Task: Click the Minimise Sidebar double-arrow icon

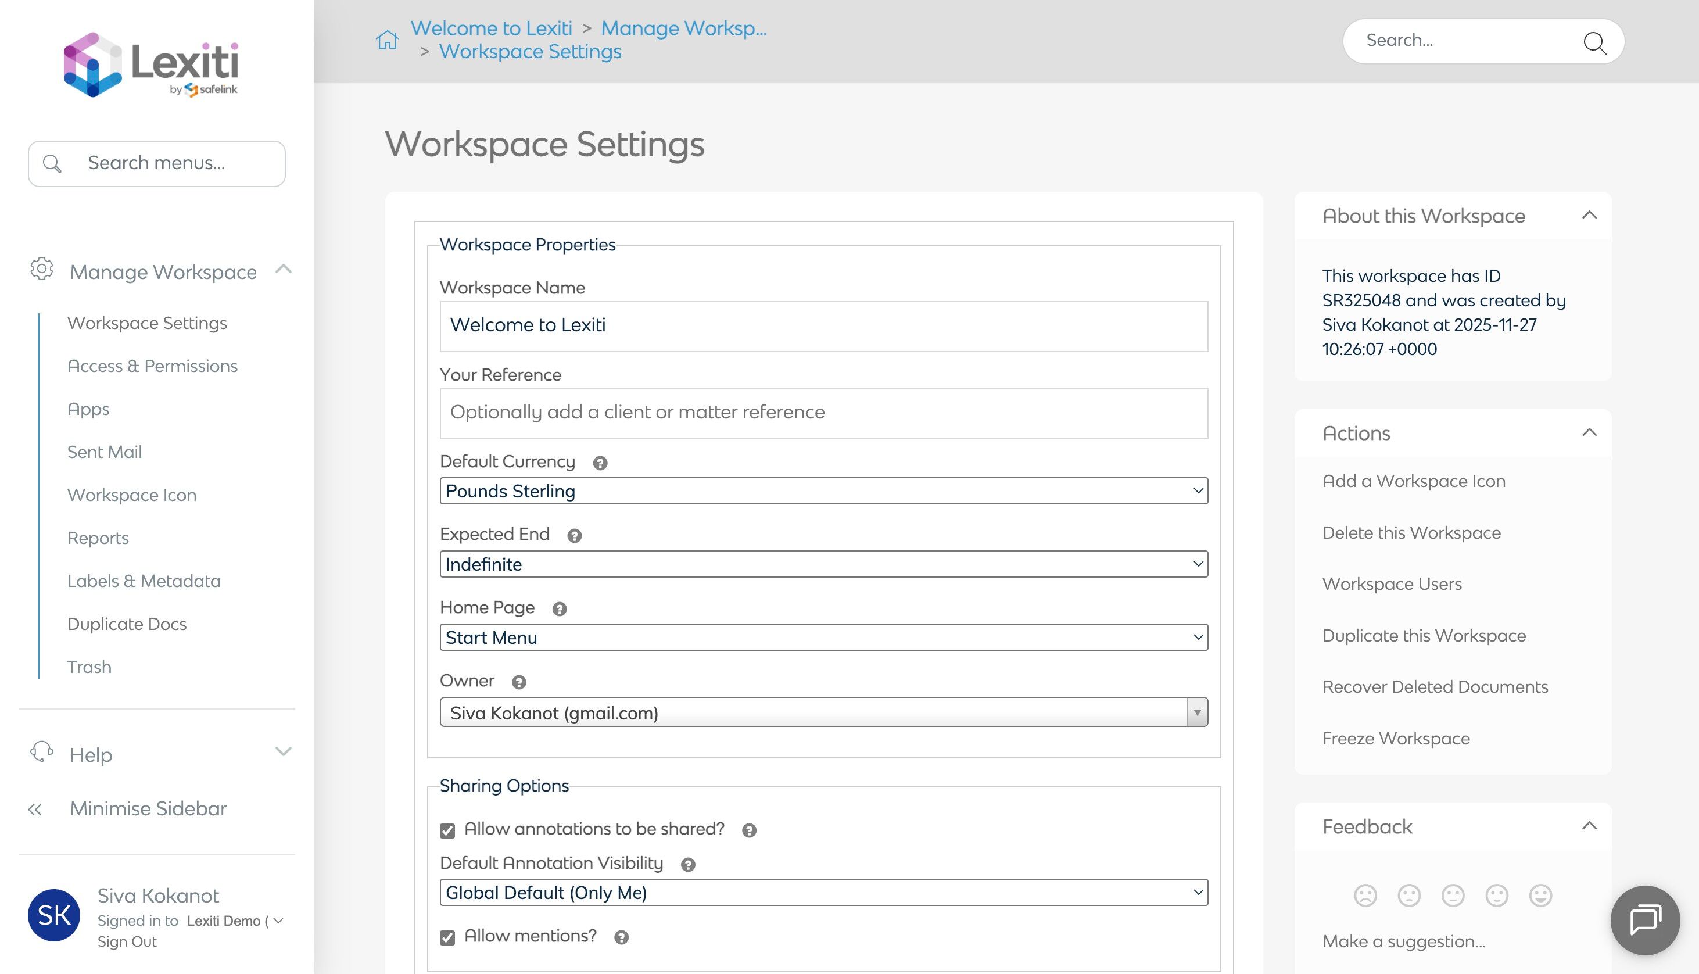Action: (35, 810)
